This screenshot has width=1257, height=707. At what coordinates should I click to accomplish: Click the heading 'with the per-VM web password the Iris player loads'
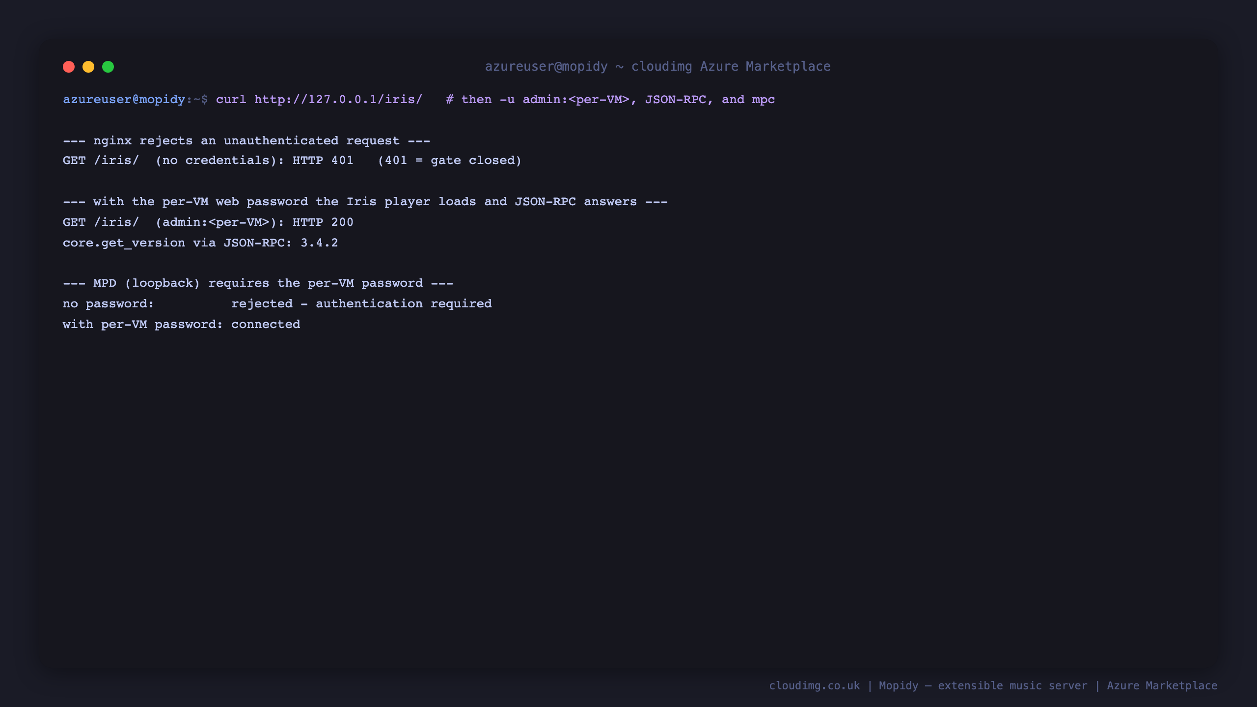click(x=285, y=202)
